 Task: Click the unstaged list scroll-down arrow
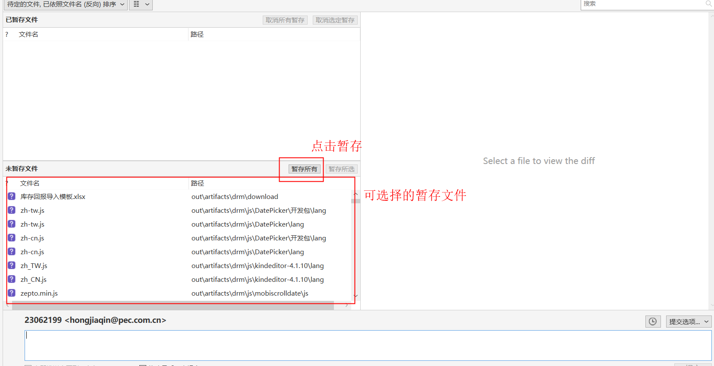click(356, 296)
